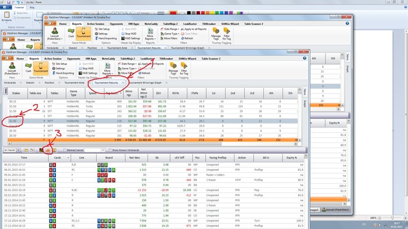Click the replay hands icon in hand toolbar
408x229 pixels.
(33, 150)
